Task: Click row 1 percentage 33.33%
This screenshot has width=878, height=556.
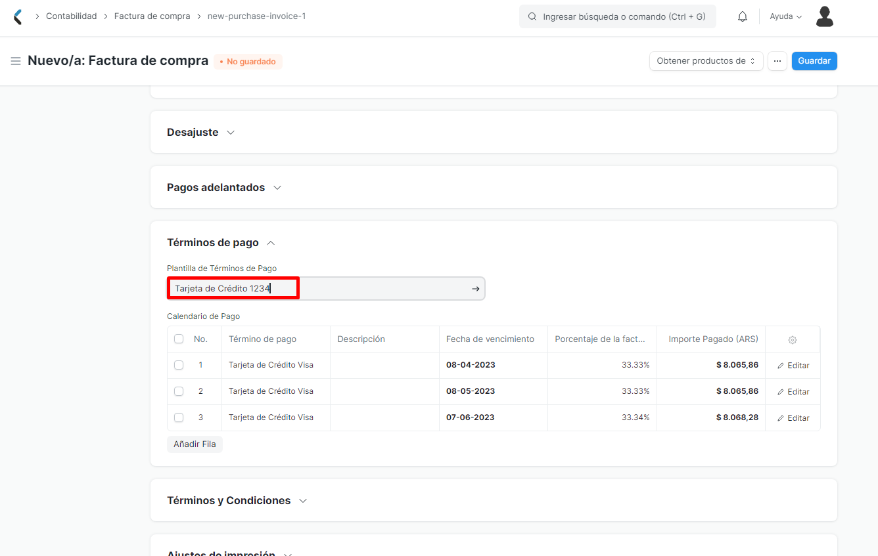Action: (603, 365)
